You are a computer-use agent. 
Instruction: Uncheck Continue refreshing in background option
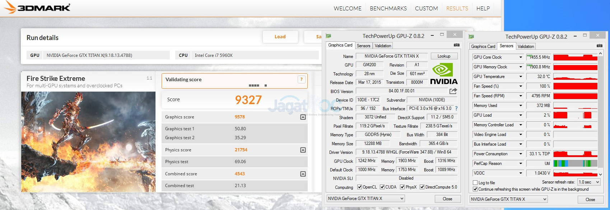click(475, 189)
